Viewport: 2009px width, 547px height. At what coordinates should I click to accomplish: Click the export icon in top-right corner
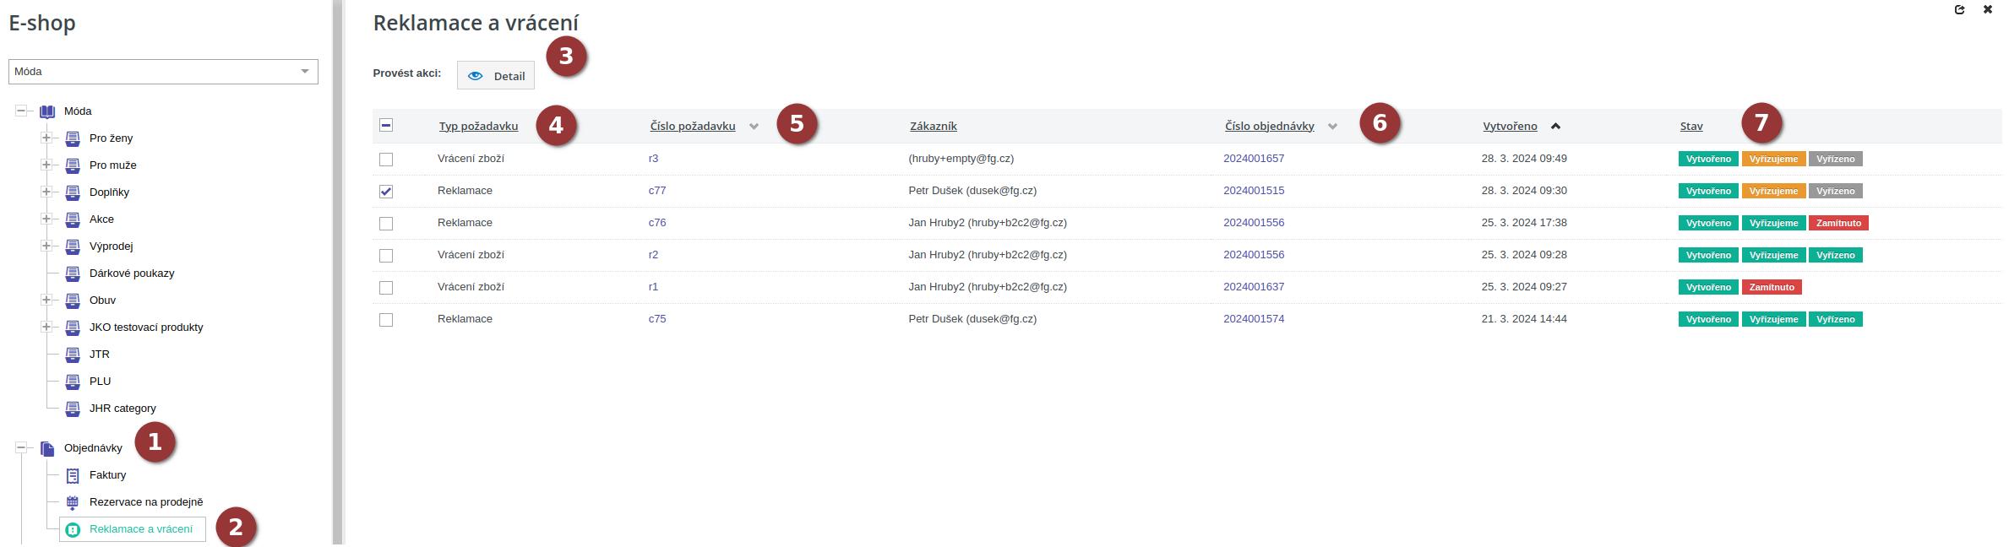click(x=1959, y=10)
